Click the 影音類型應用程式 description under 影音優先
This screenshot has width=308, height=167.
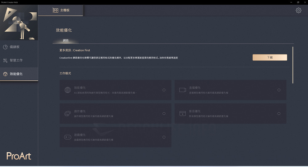coord(209,116)
